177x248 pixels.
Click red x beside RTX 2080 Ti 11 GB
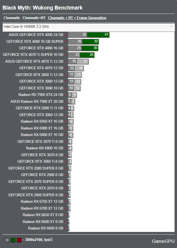pyautogui.click(x=65, y=108)
